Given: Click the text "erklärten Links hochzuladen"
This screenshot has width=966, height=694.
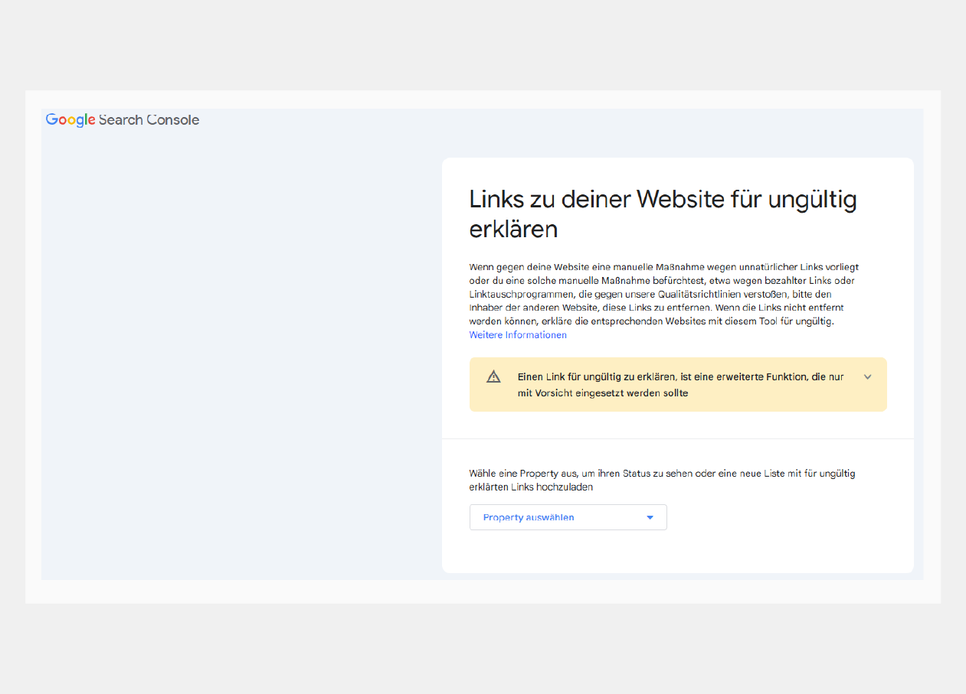Looking at the screenshot, I should [x=531, y=487].
